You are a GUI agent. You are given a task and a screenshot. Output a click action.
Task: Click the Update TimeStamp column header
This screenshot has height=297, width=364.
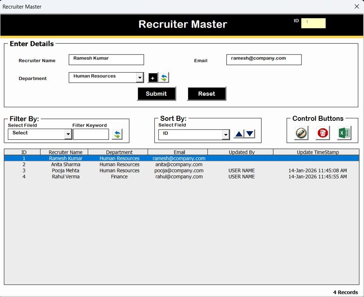317,152
